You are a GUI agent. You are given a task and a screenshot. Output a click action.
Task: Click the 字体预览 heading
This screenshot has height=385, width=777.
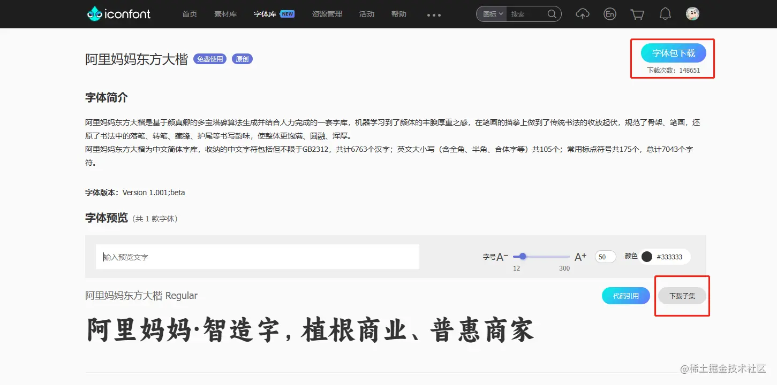pos(107,218)
